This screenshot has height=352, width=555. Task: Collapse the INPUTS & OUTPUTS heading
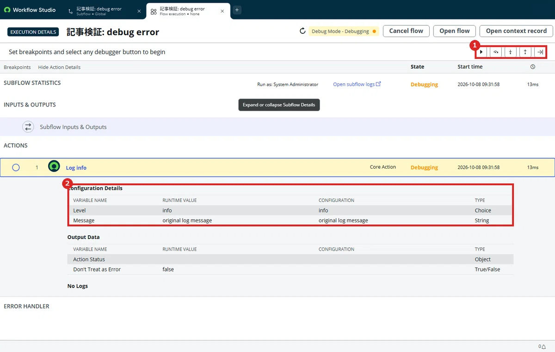(x=30, y=105)
